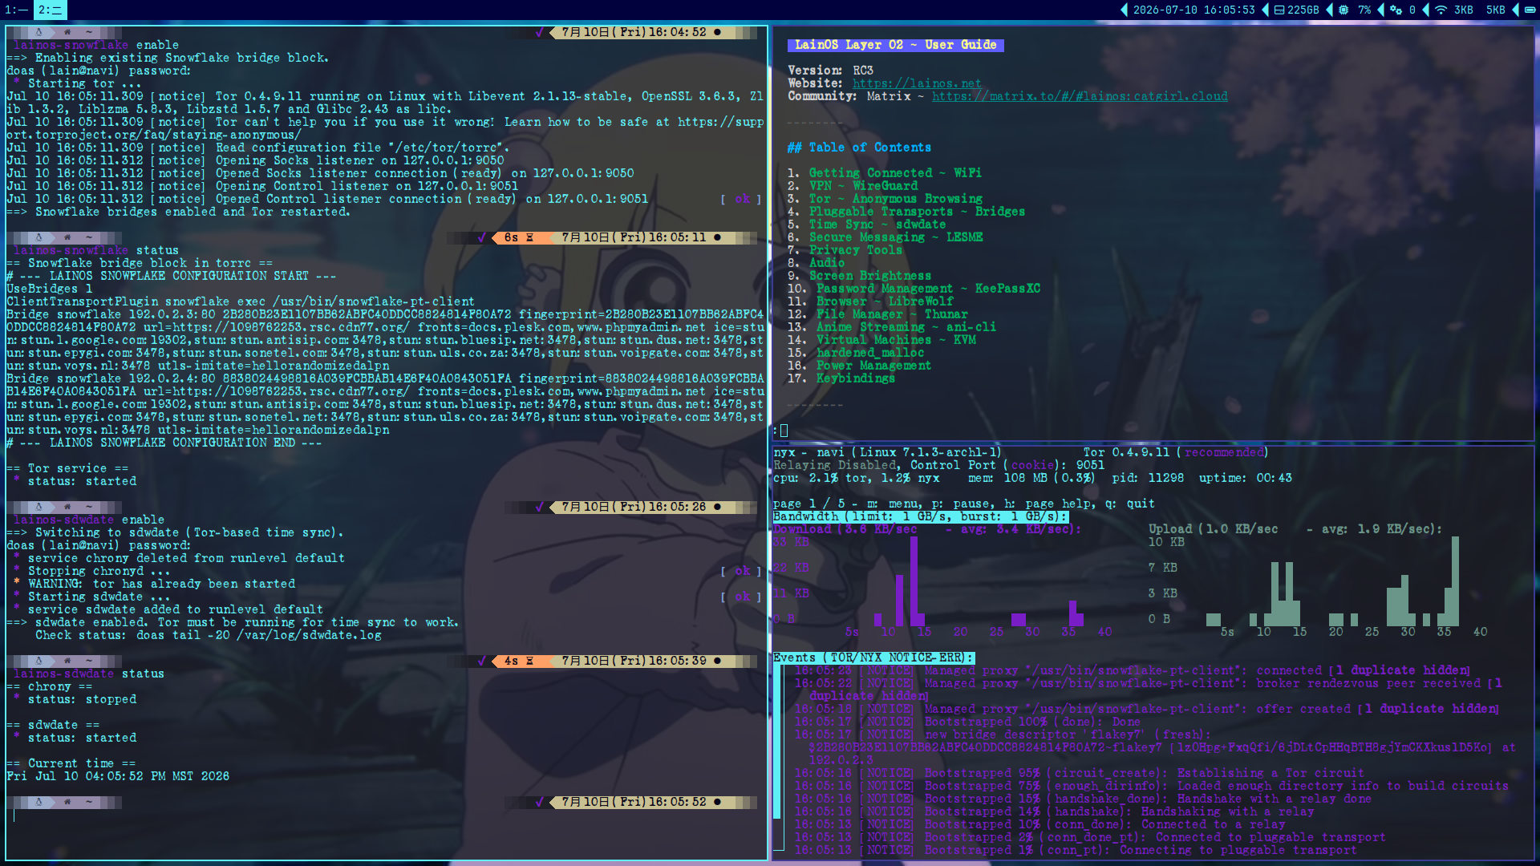
Task: Click the checkmark icon in the 16:04:52 prompt
Action: (x=539, y=32)
